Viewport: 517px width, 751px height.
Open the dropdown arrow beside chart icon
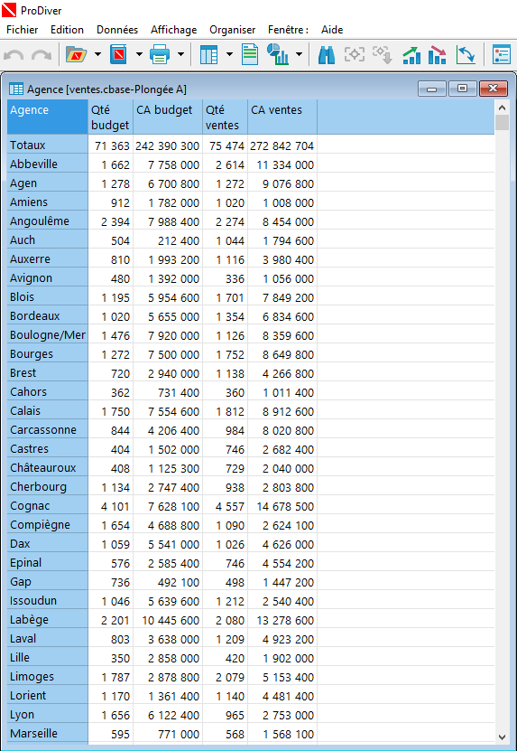coord(299,54)
